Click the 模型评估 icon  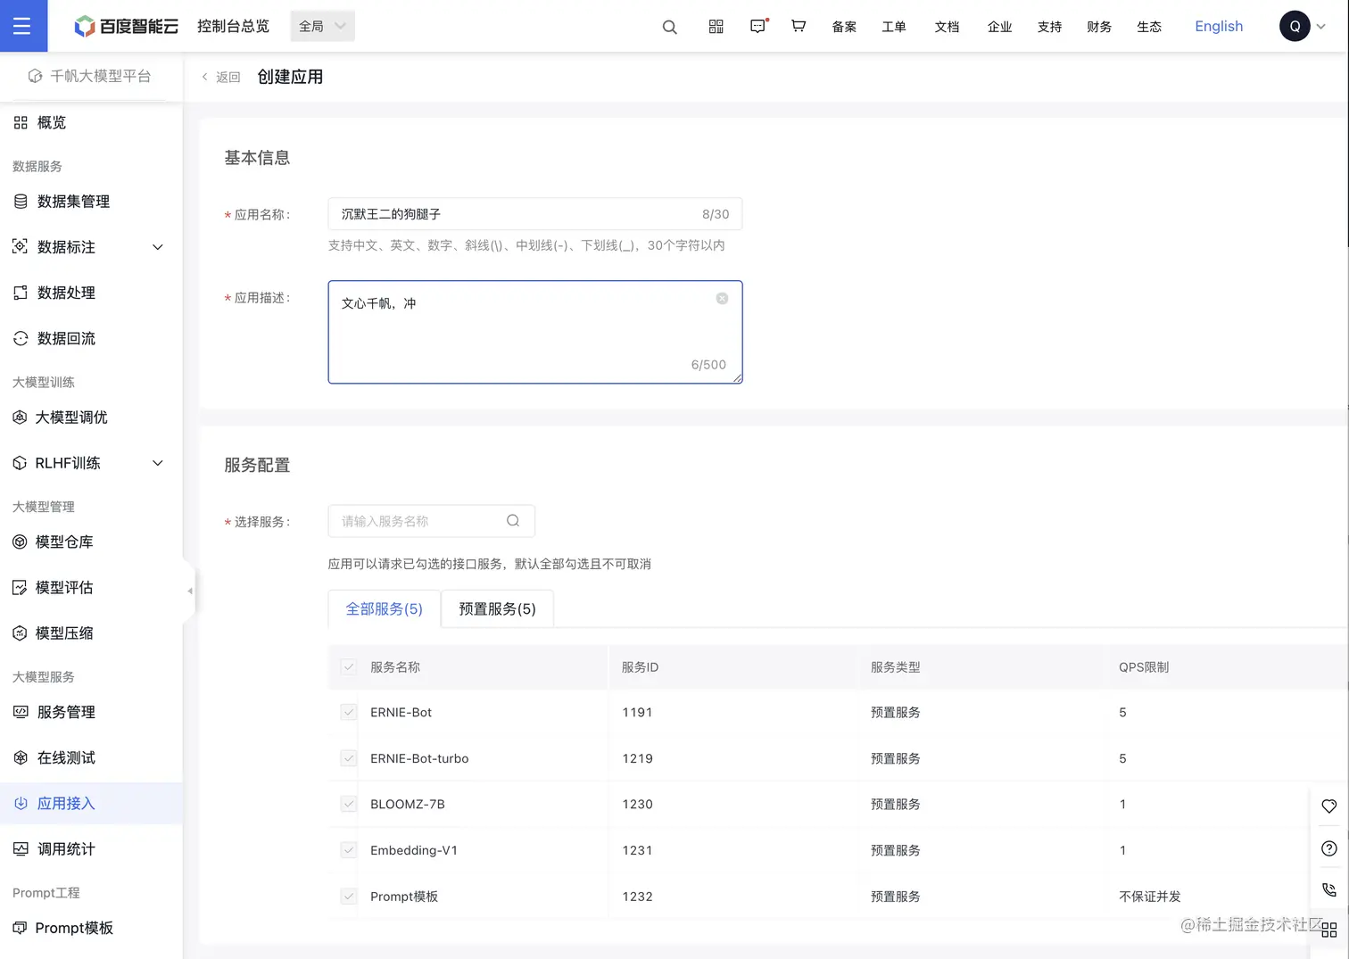pyautogui.click(x=20, y=587)
